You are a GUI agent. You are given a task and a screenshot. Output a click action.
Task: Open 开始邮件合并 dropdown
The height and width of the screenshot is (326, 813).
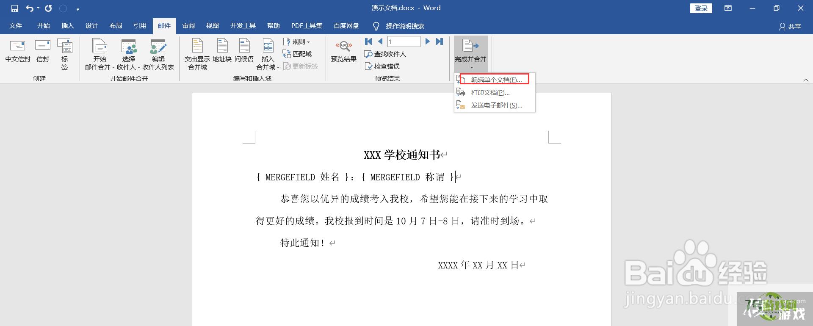(x=100, y=54)
